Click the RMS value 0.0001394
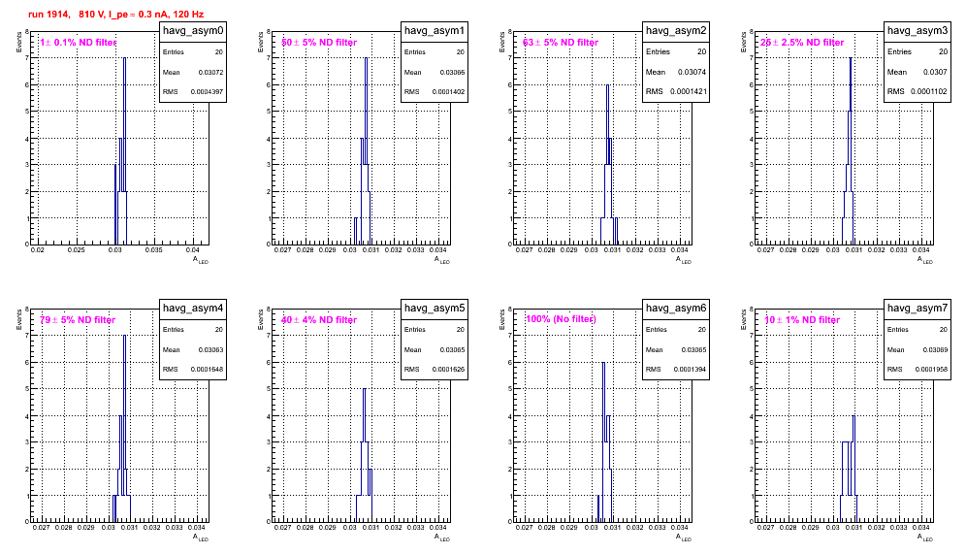Viewport: 966px width, 555px height. pyautogui.click(x=690, y=370)
